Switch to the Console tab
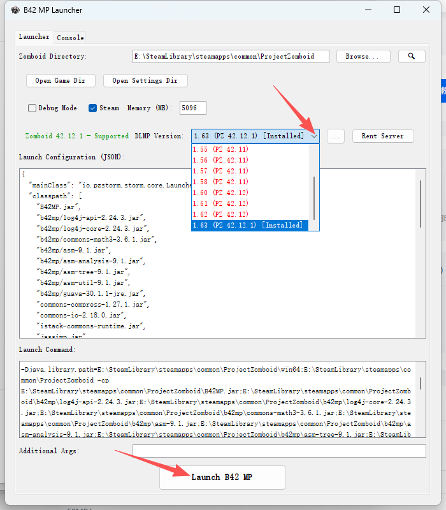Image resolution: width=446 pixels, height=510 pixels. pyautogui.click(x=70, y=38)
